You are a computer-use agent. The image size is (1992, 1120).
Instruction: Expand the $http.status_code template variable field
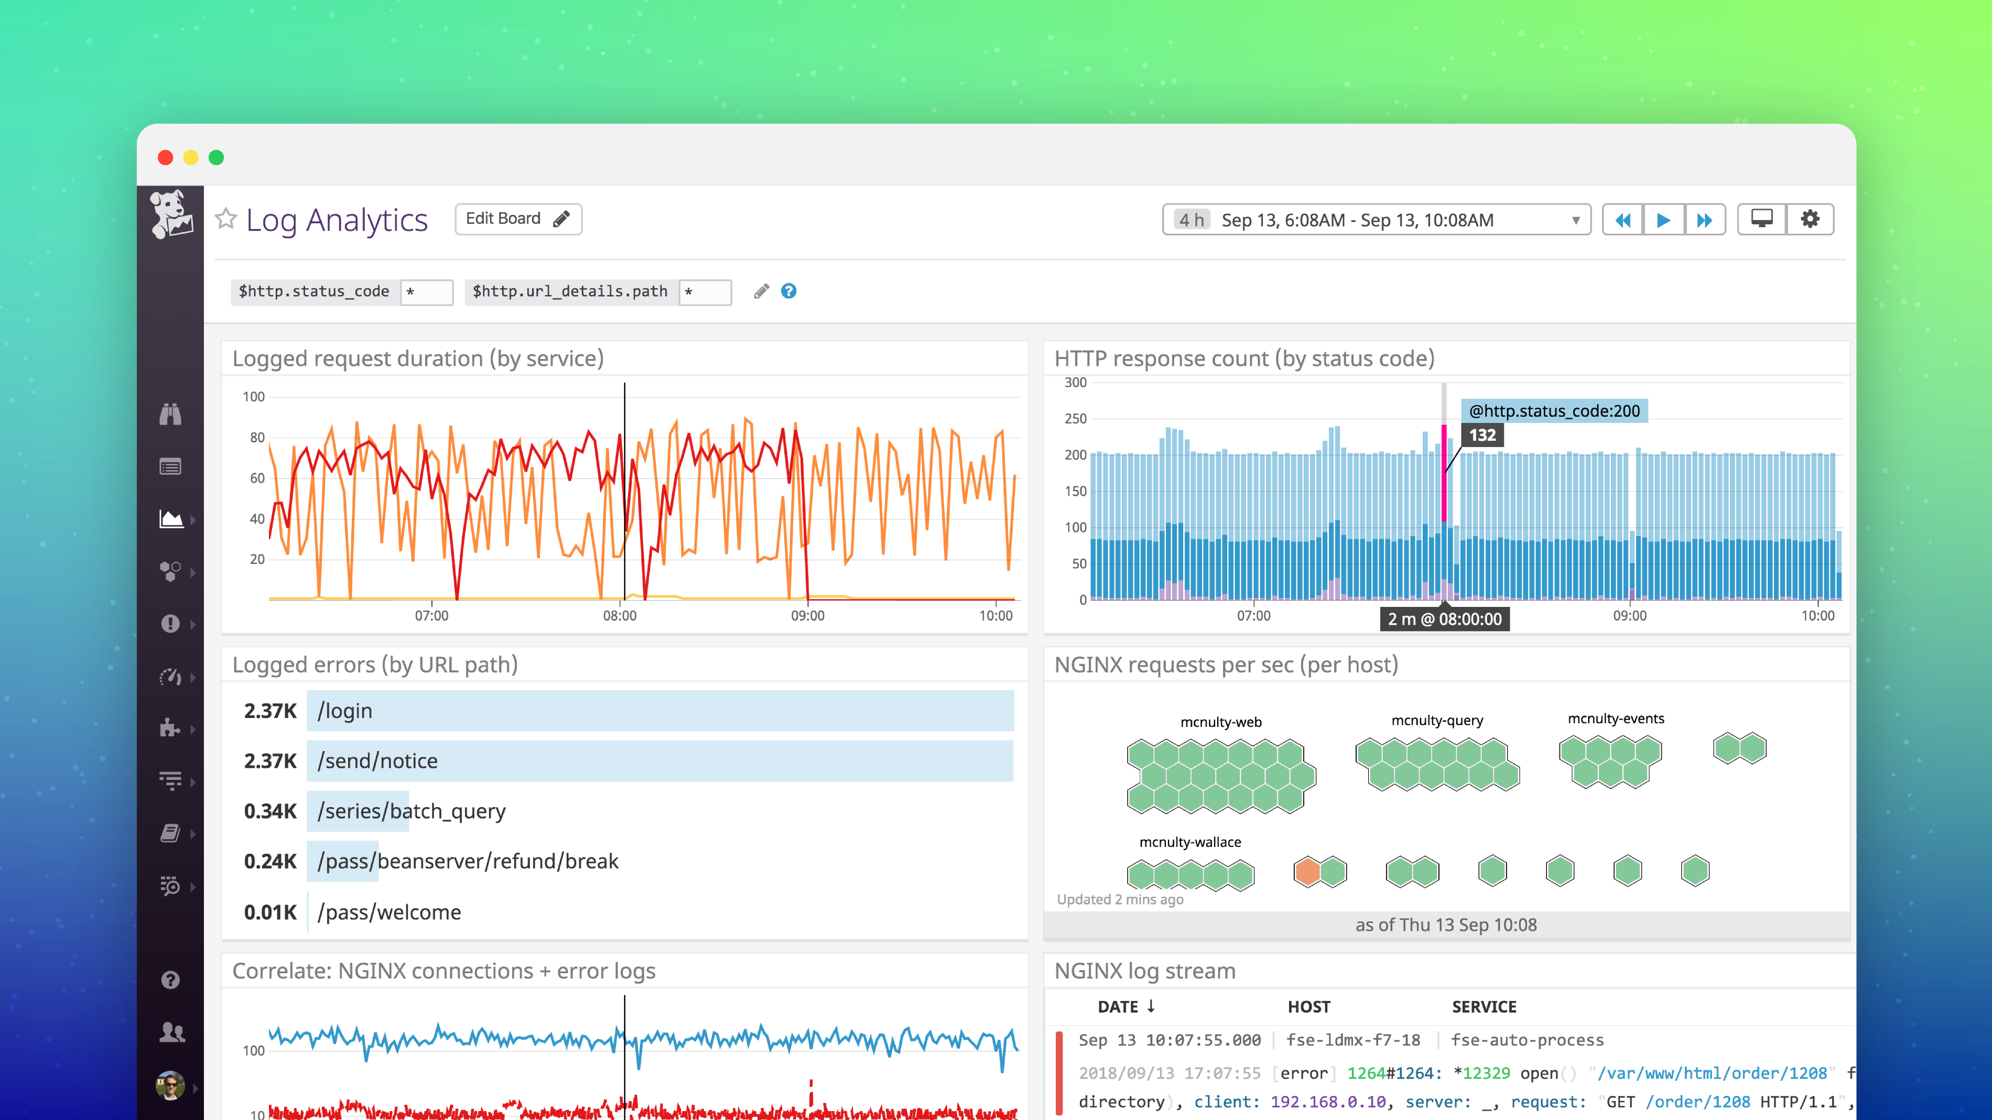coord(426,291)
